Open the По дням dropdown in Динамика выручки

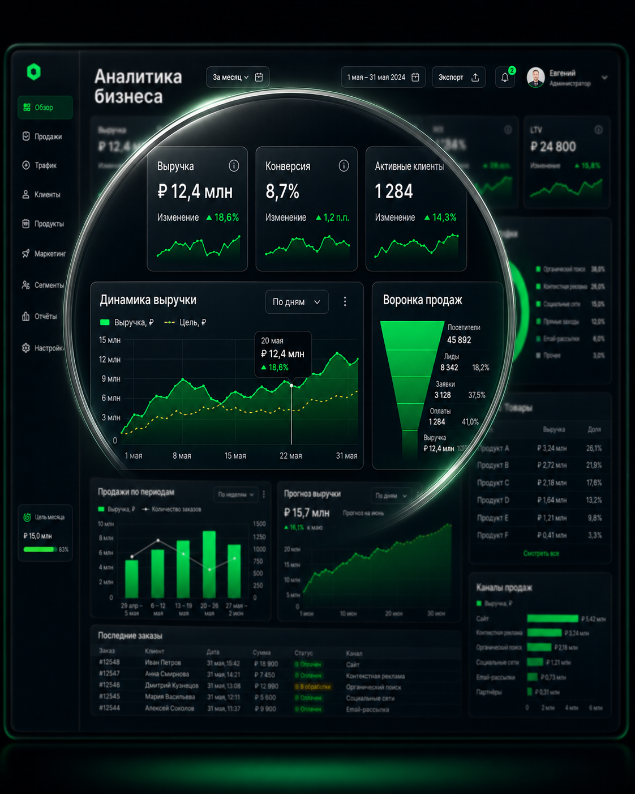(297, 302)
